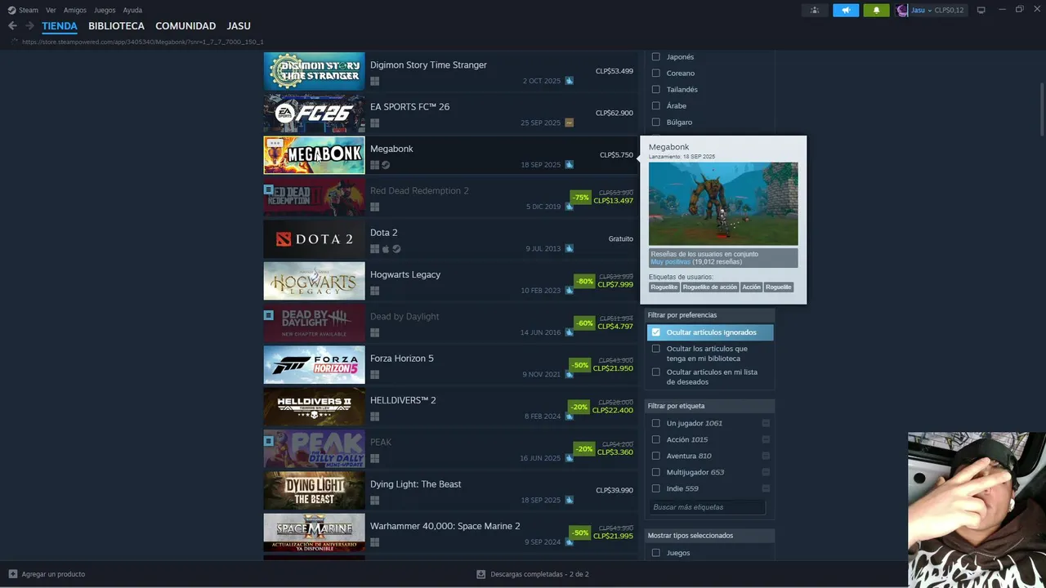Click the downloads icon in the bottom bar

coord(481,574)
